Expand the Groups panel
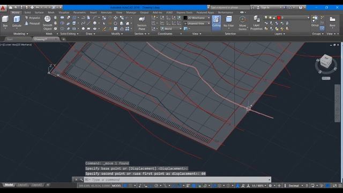This screenshot has width=343, height=193. pyautogui.click(x=318, y=34)
